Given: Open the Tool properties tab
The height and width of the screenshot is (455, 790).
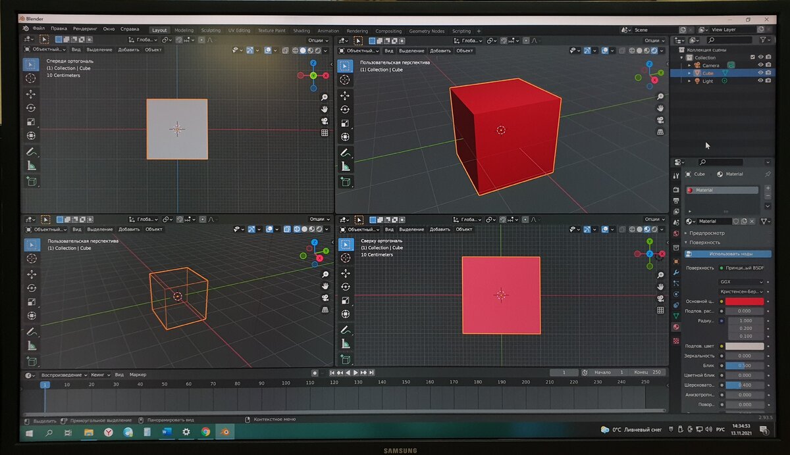Looking at the screenshot, I should tap(675, 176).
